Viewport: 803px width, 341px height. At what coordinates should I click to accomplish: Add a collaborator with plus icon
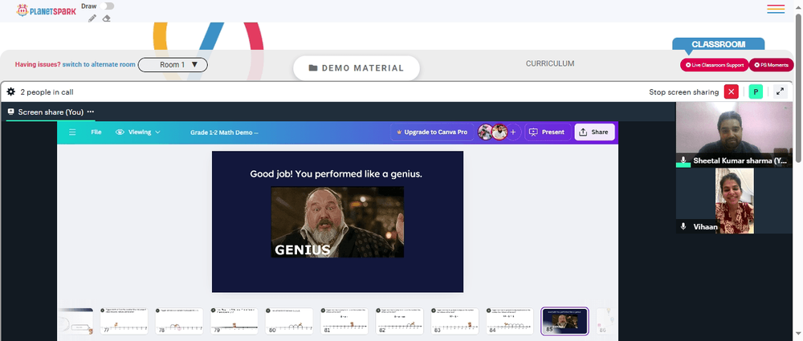pyautogui.click(x=514, y=132)
